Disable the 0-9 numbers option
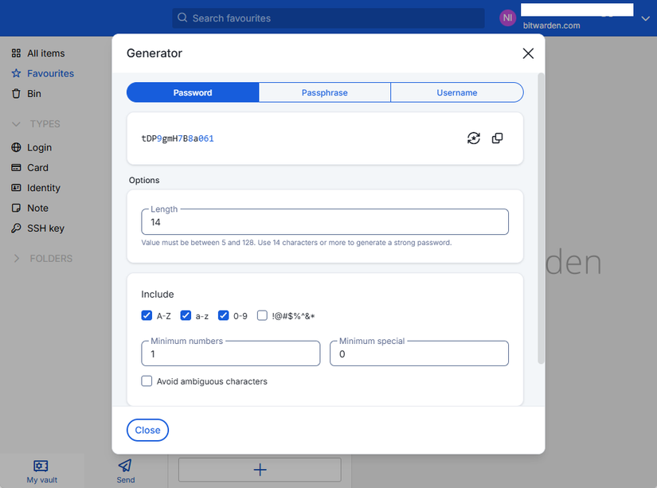The width and height of the screenshot is (657, 488). (x=224, y=315)
